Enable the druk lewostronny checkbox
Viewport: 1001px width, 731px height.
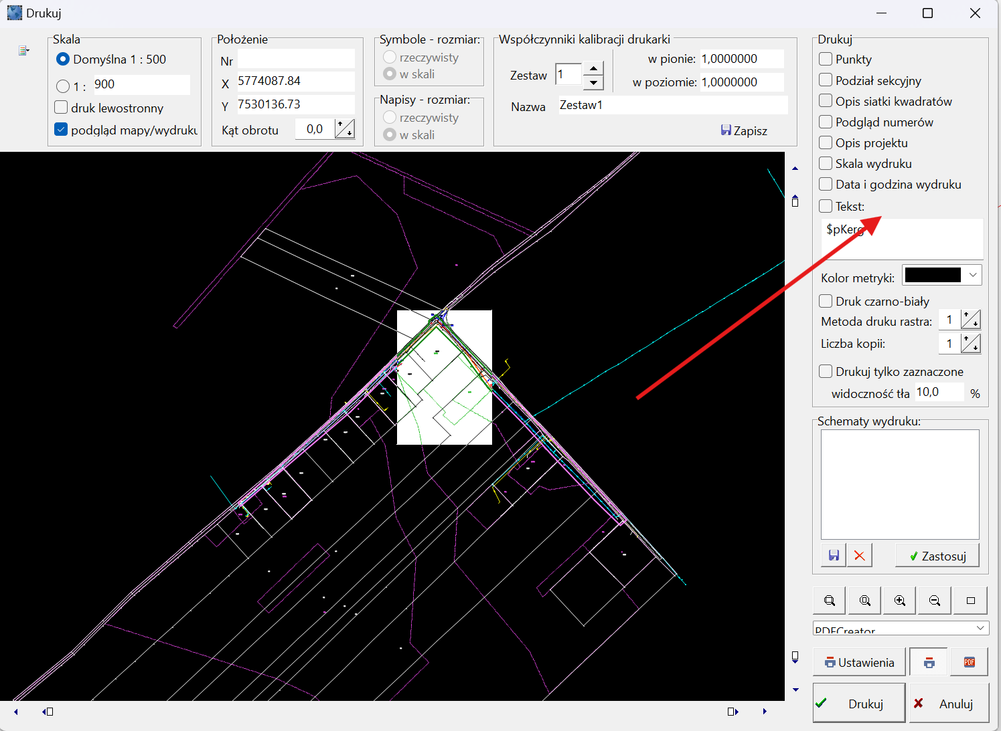point(61,107)
